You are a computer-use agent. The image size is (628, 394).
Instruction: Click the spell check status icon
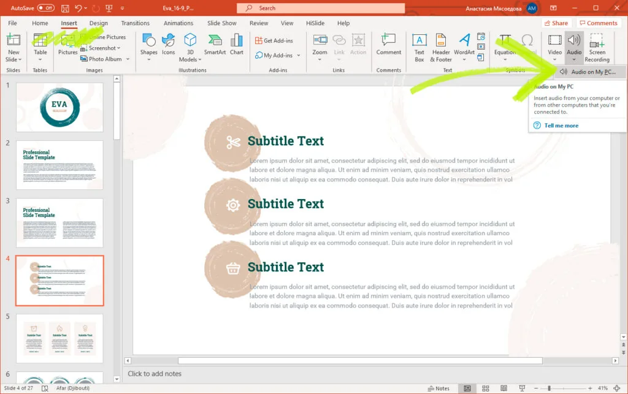click(x=45, y=388)
